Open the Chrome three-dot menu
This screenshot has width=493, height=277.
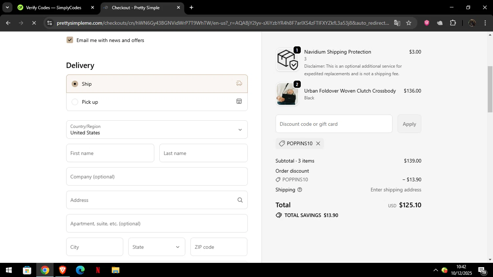pyautogui.click(x=485, y=23)
